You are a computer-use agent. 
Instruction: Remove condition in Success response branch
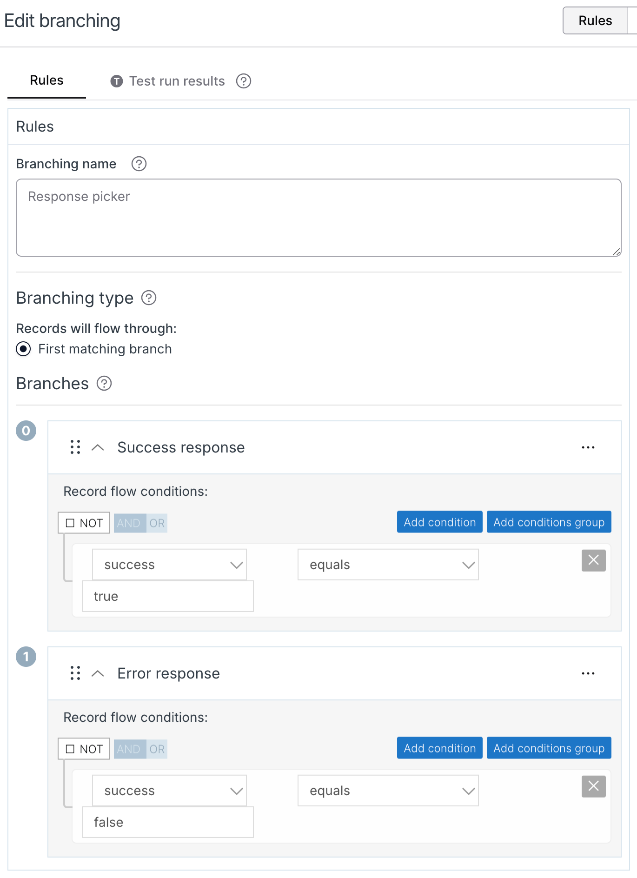click(594, 560)
